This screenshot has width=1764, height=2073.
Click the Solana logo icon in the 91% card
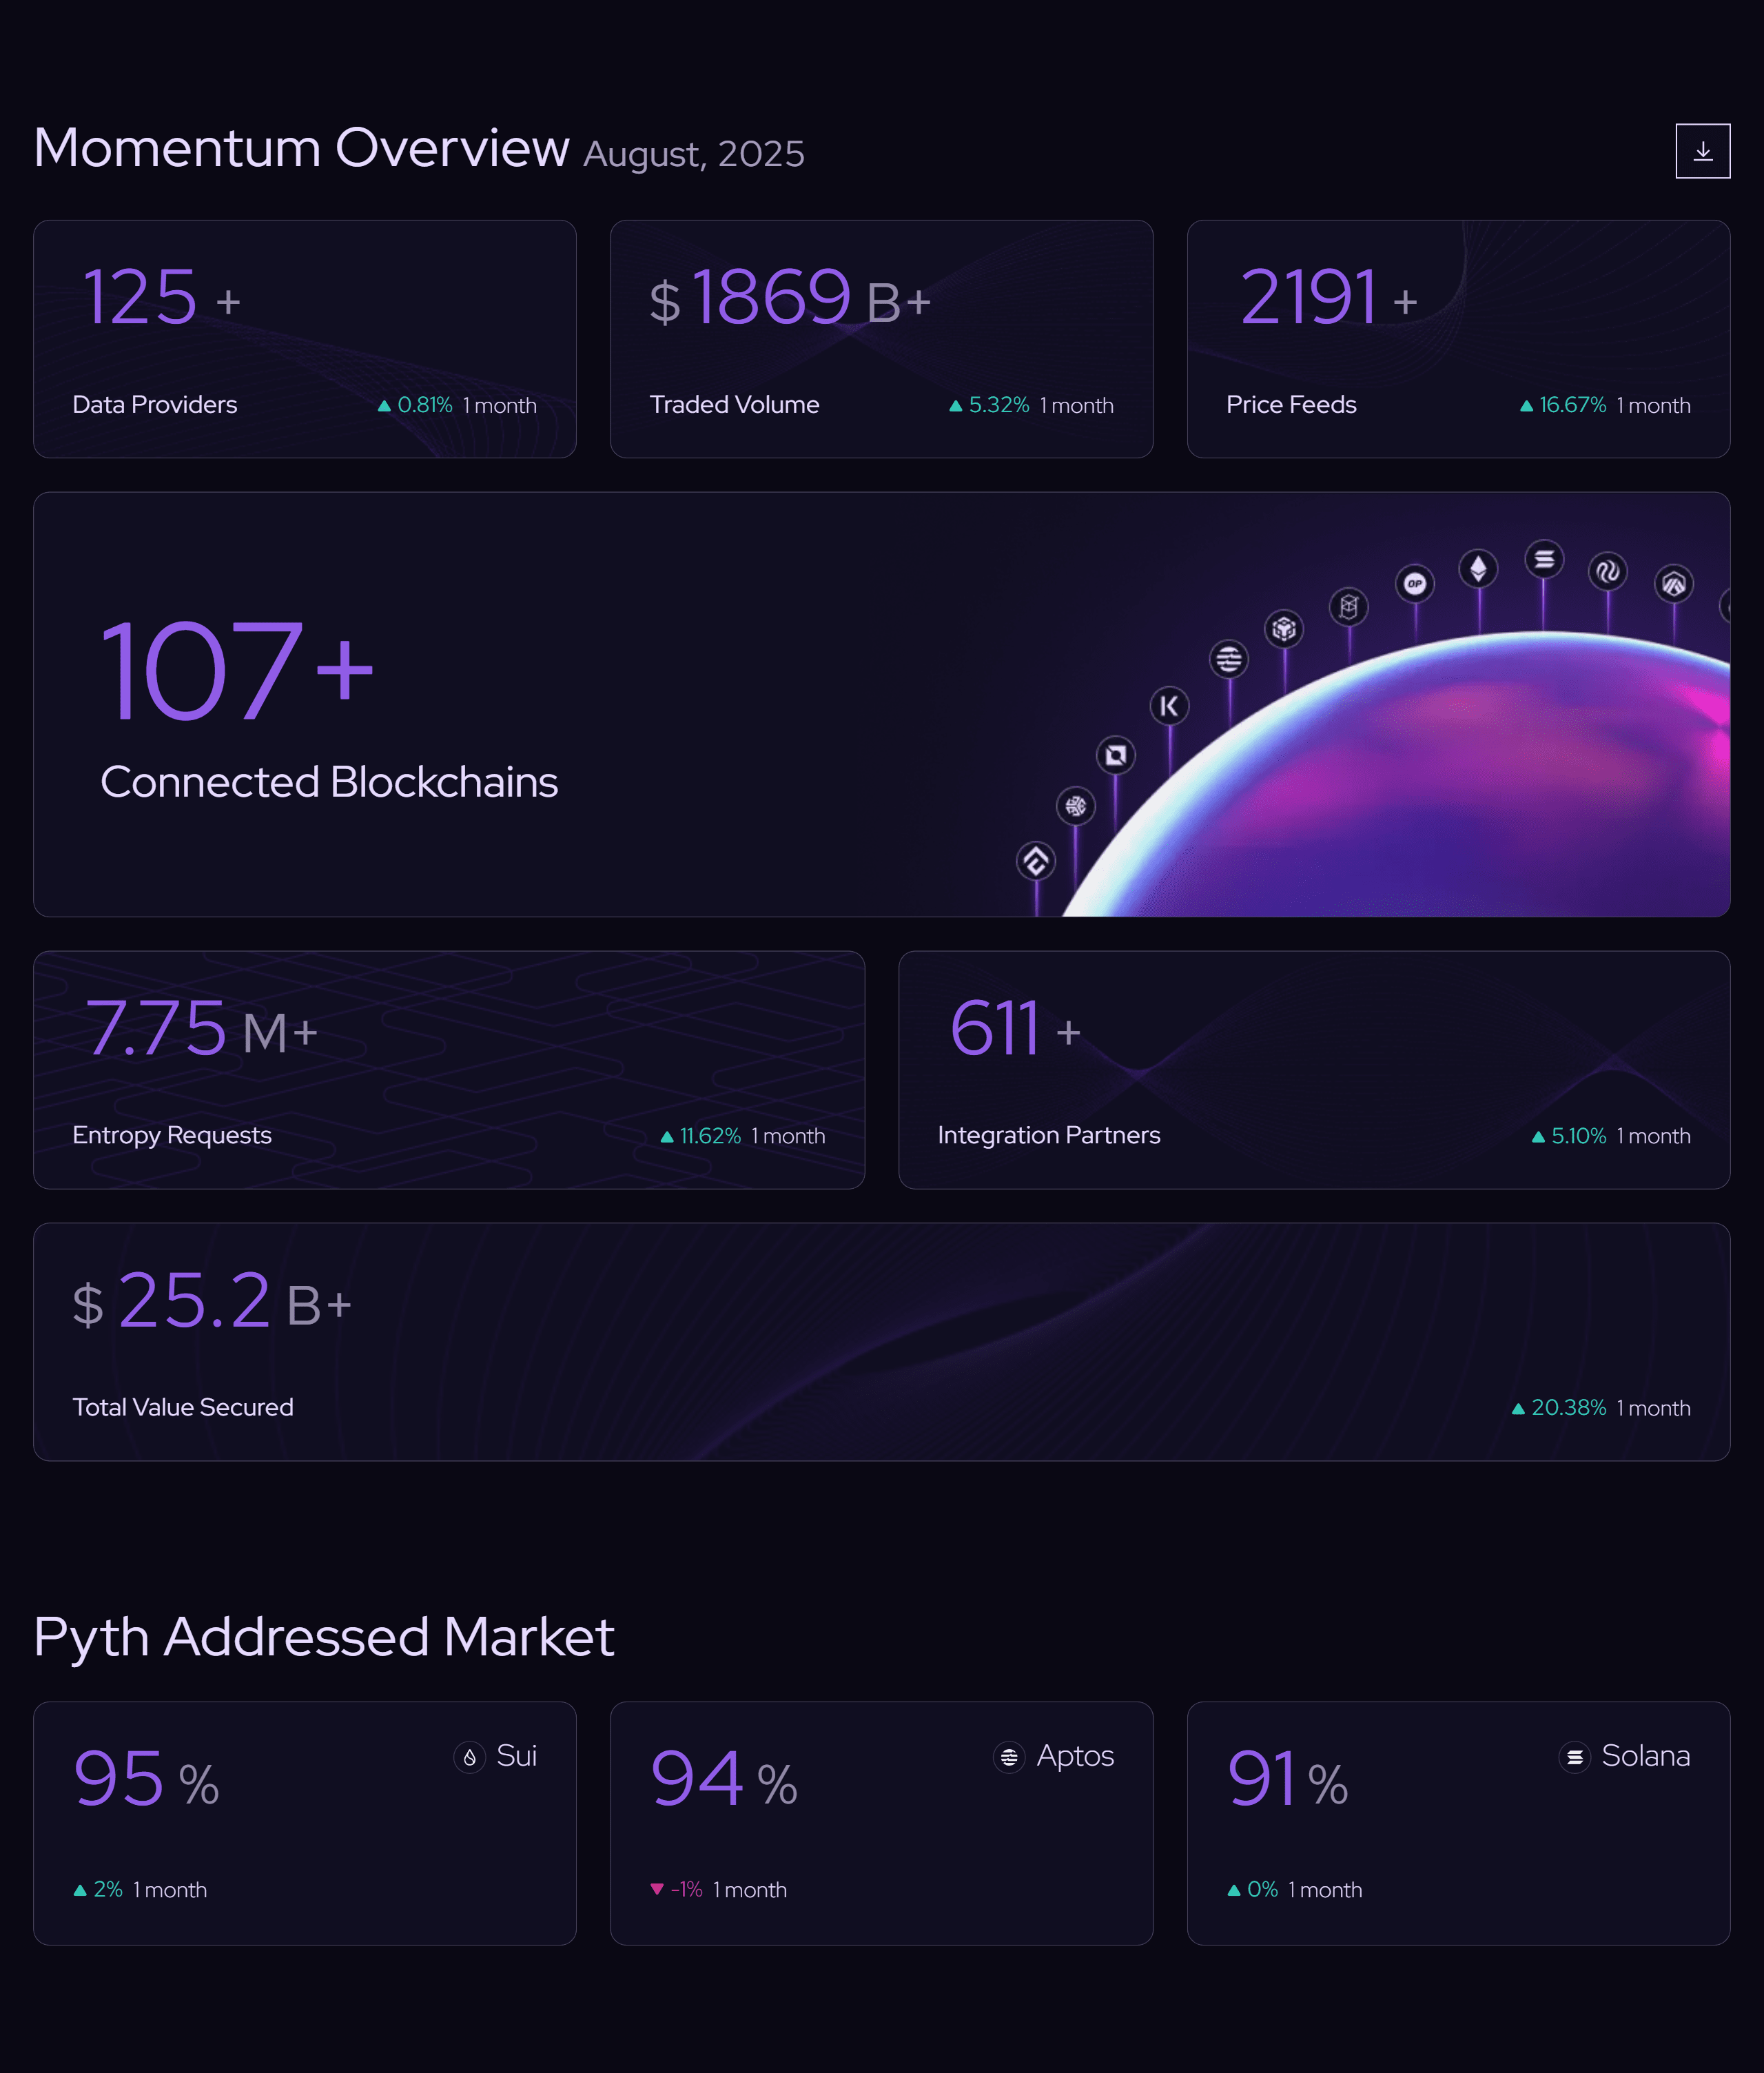click(1574, 1757)
